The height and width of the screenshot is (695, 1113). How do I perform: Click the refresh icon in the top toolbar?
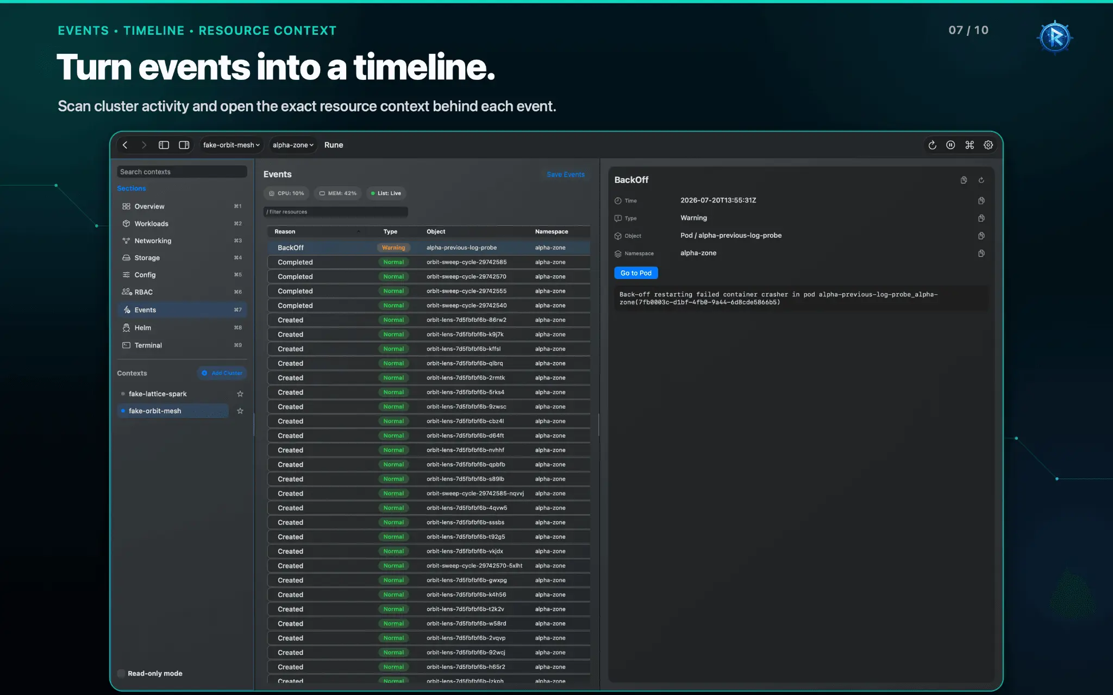[932, 145]
